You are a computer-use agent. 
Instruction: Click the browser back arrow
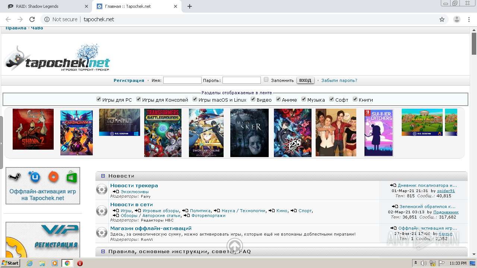[8, 19]
